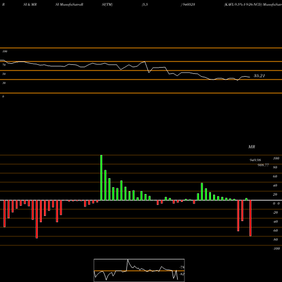Click the '(5,5' parameter text in header
This screenshot has height=282, width=282.
(145, 5)
